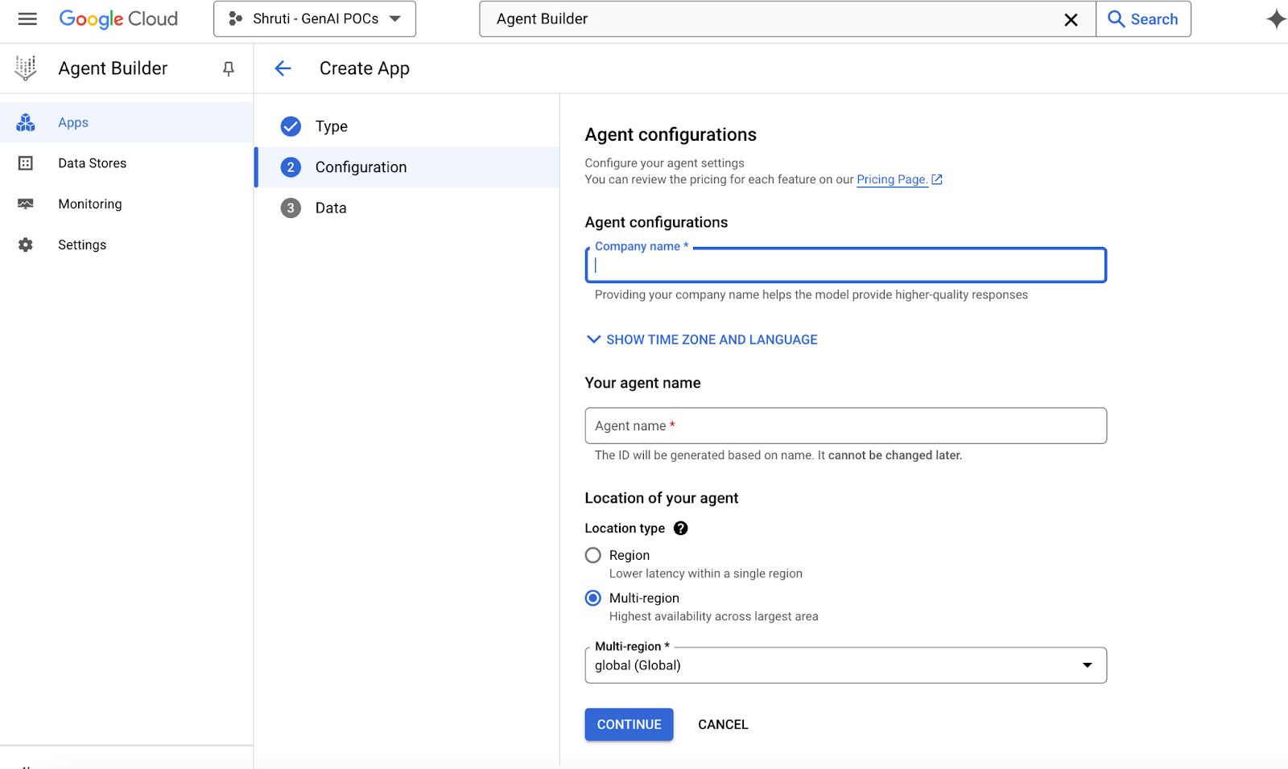Go back using the Create App arrow
This screenshot has height=769, width=1288.
[283, 68]
